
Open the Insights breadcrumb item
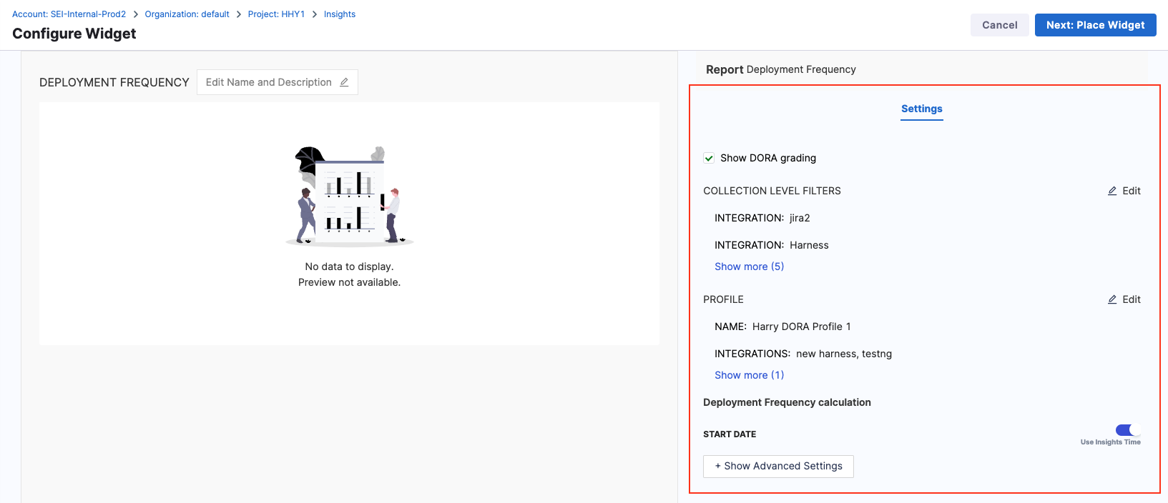[x=339, y=14]
